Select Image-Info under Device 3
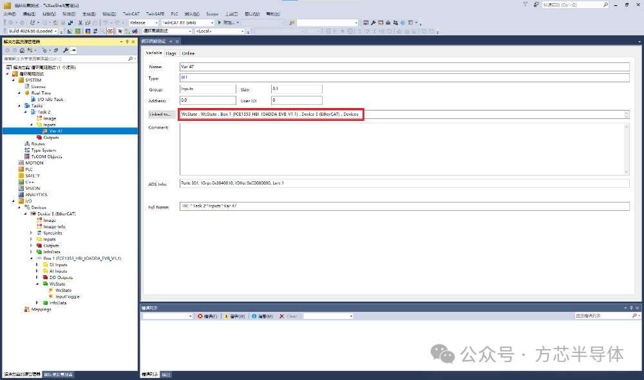 click(54, 227)
